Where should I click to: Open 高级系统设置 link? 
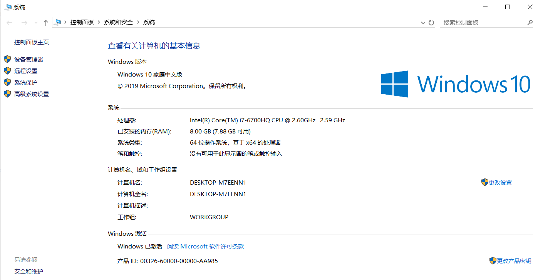[x=32, y=94]
